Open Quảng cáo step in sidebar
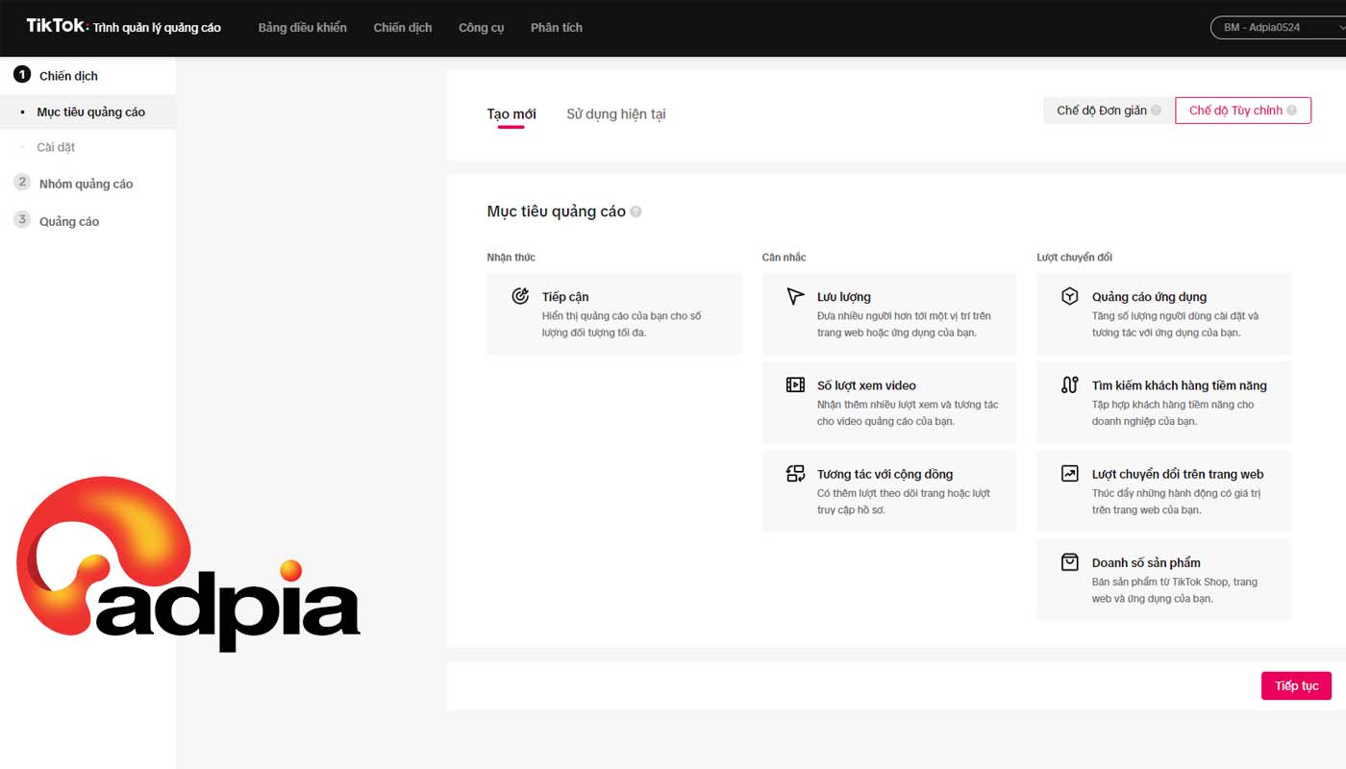This screenshot has width=1346, height=769. click(x=69, y=221)
